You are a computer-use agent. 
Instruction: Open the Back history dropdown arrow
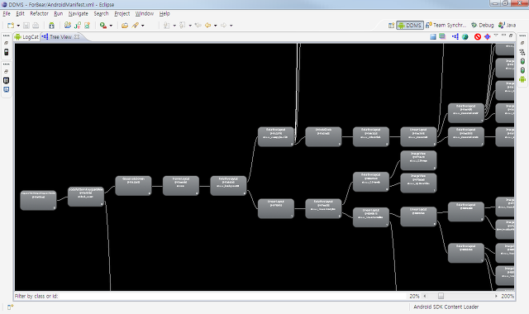point(215,26)
